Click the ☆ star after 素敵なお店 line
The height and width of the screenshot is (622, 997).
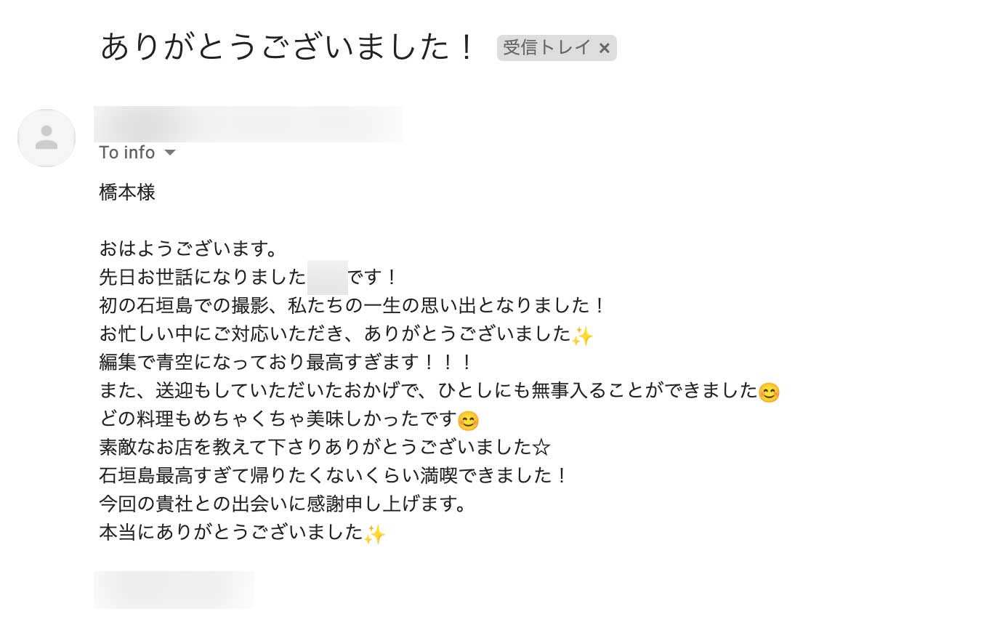pos(542,448)
